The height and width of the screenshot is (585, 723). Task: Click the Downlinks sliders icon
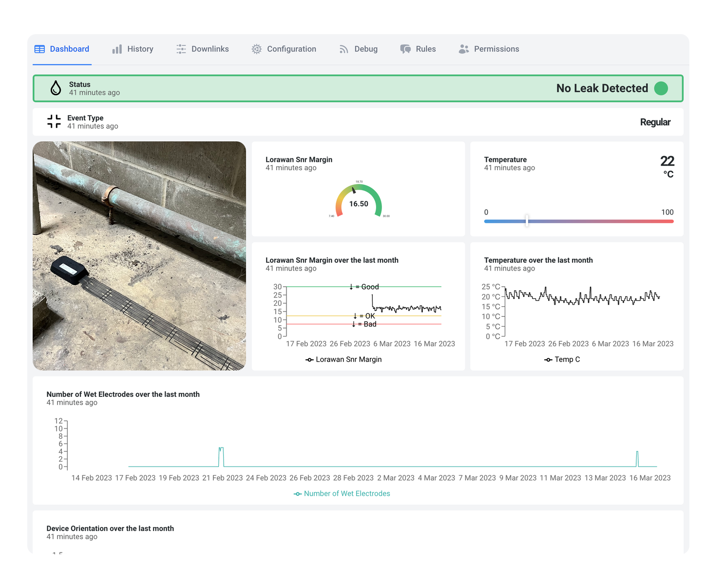coord(181,49)
